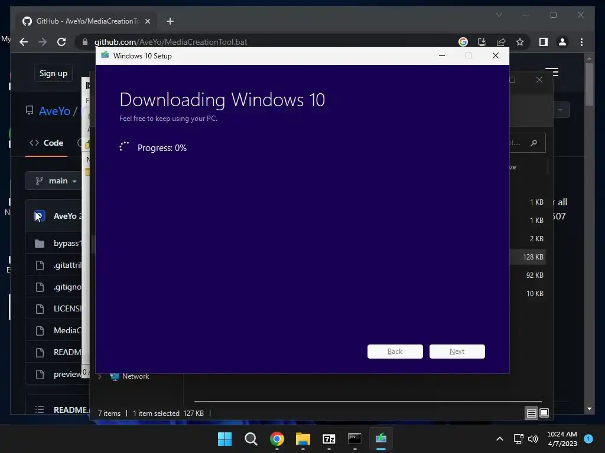The width and height of the screenshot is (605, 453).
Task: Click the Next button in Windows 10 Setup
Action: coord(457,352)
